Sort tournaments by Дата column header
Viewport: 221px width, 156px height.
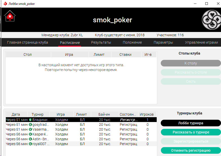coord(16,114)
